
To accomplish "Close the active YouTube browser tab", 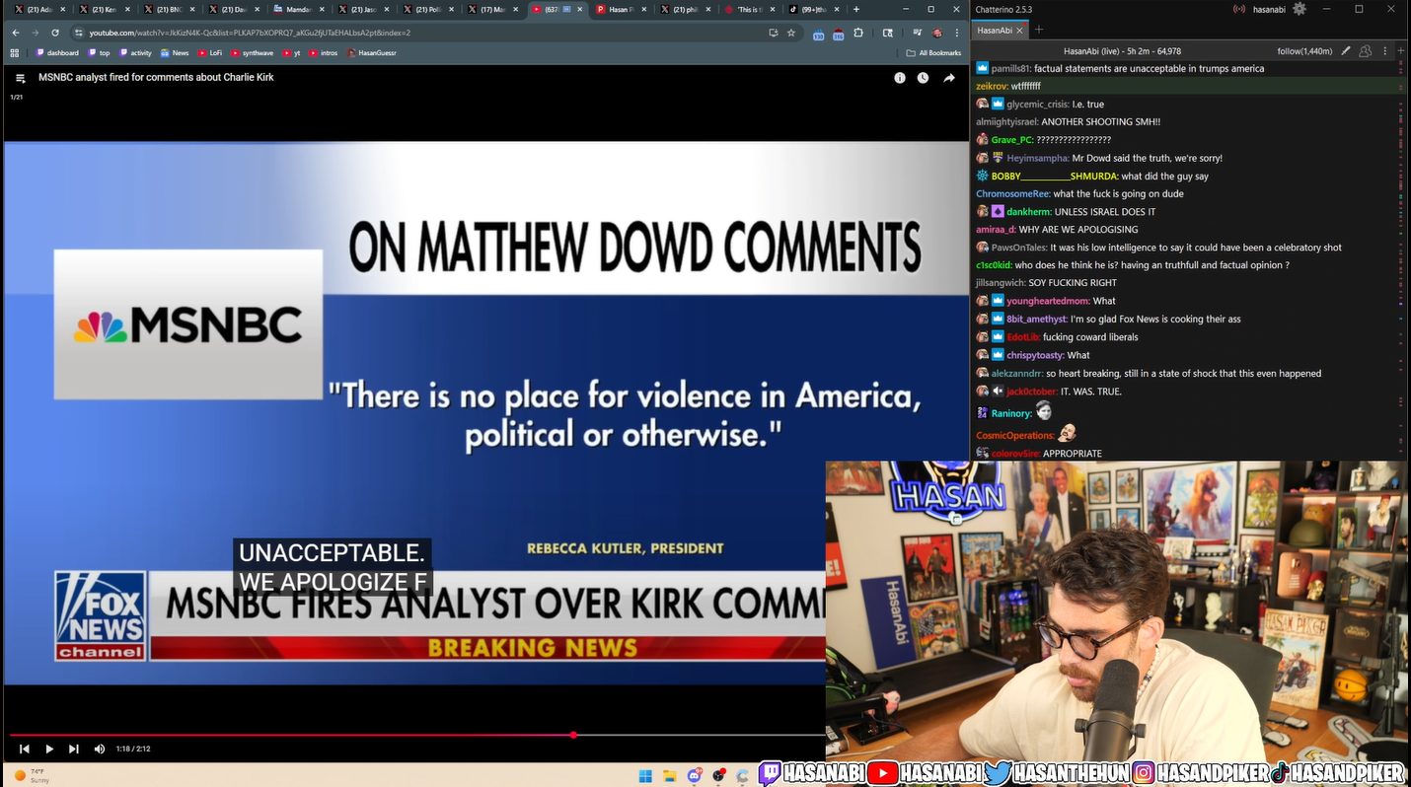I will (x=580, y=10).
